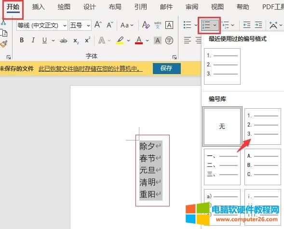Click the decrease indent icon
Viewport: 284px width, 229px height.
[x=247, y=25]
